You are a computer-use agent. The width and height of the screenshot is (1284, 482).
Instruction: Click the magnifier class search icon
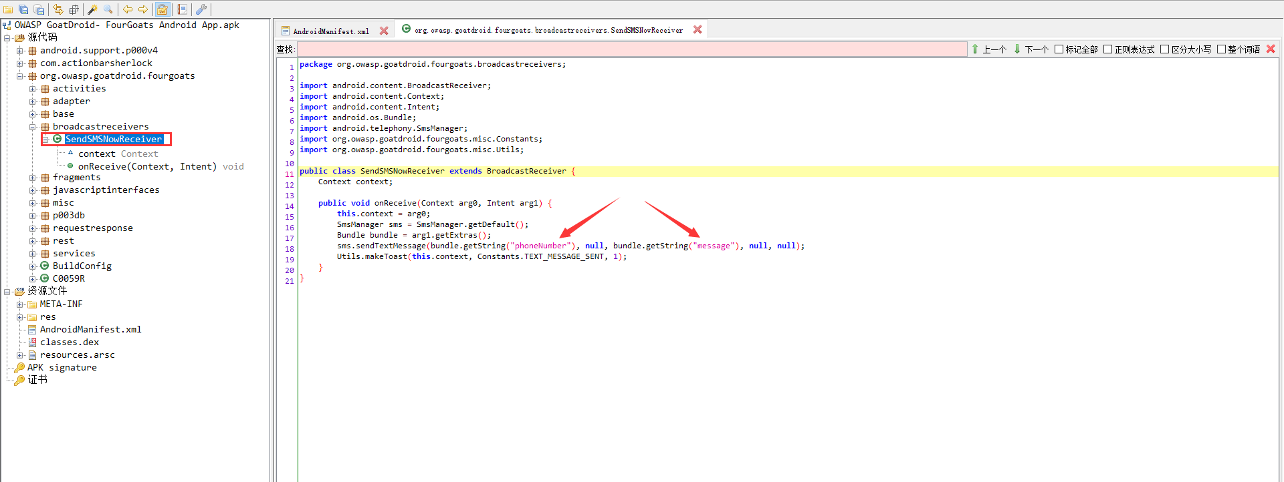(x=108, y=9)
